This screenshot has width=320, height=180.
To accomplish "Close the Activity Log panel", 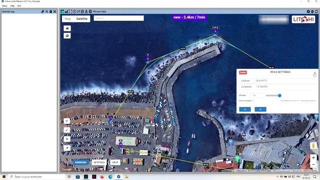I will (54, 11).
